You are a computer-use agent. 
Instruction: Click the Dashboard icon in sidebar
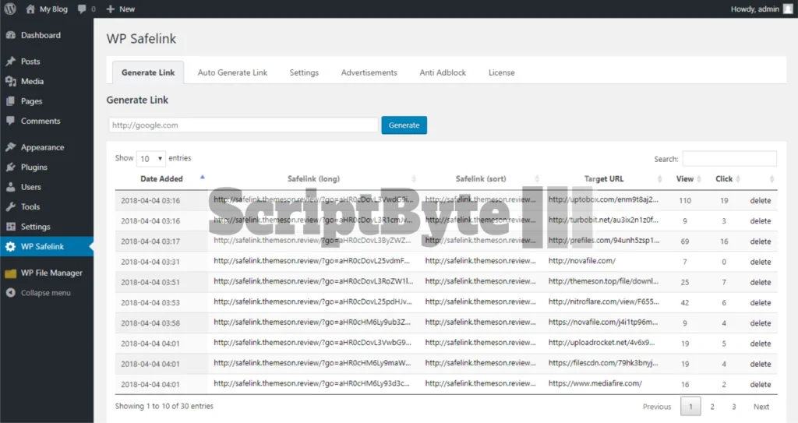10,36
